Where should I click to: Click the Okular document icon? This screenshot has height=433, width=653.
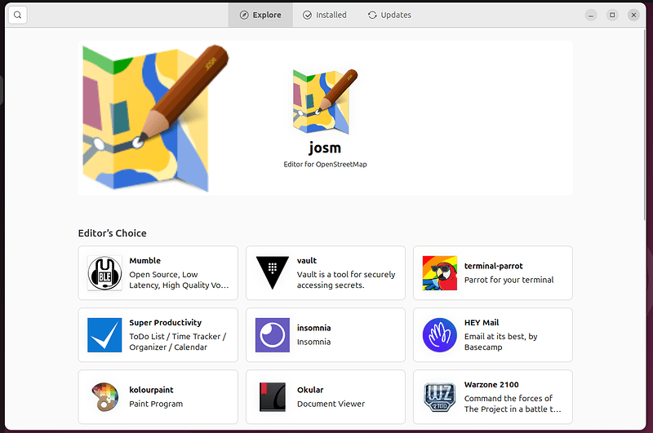coord(273,397)
